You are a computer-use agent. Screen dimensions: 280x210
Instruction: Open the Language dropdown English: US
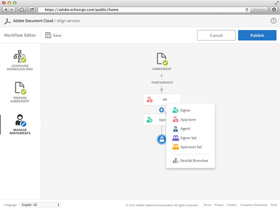coord(40,205)
